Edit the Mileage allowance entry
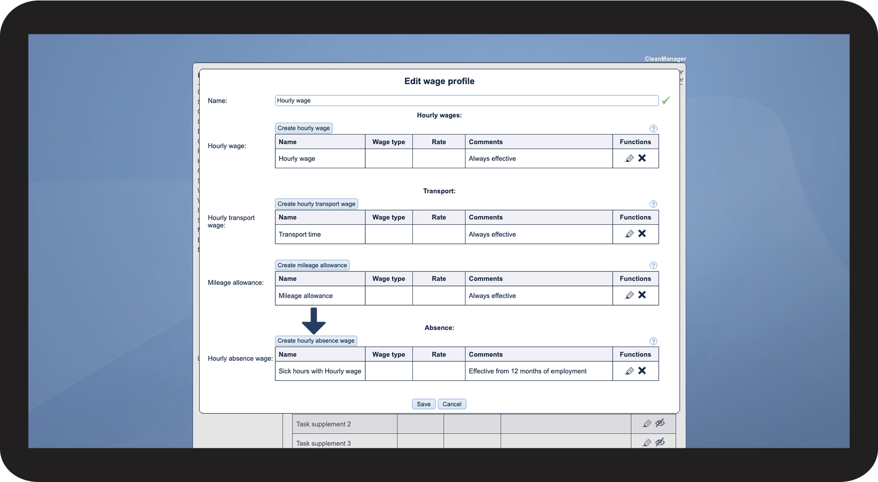This screenshot has width=878, height=482. (x=629, y=295)
